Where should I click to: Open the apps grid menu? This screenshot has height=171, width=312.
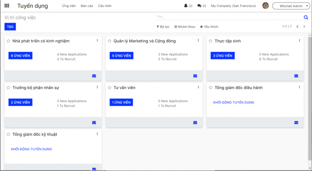click(7, 6)
